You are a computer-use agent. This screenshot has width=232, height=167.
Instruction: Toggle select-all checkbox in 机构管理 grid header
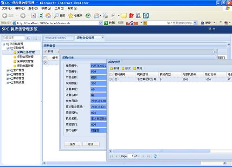tap(111, 74)
